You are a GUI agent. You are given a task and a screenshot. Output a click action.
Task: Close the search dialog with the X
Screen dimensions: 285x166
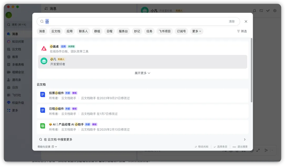246,21
